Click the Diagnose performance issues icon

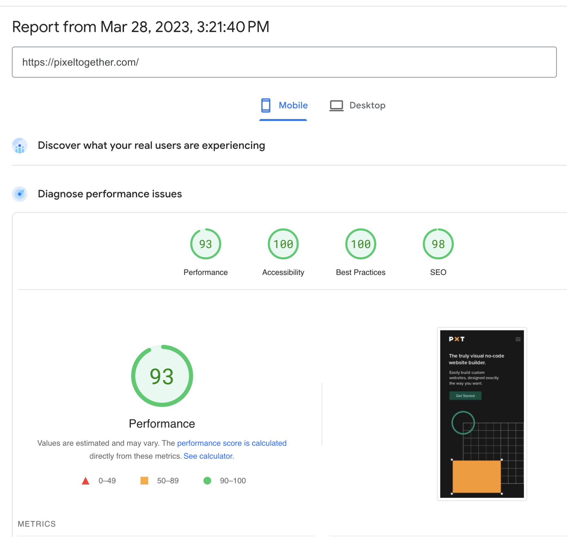[19, 194]
